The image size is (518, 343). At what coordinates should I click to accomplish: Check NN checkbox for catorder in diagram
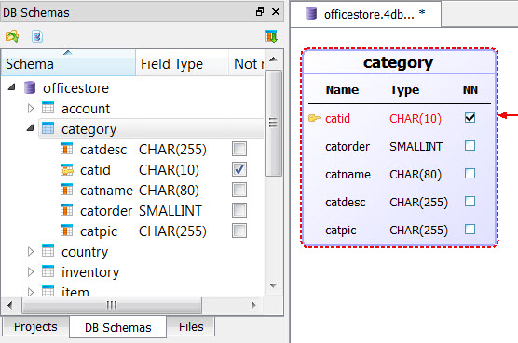(470, 146)
